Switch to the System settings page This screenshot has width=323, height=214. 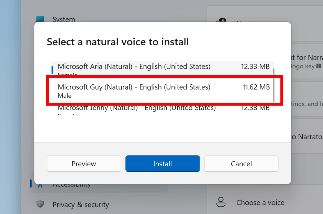[x=64, y=20]
